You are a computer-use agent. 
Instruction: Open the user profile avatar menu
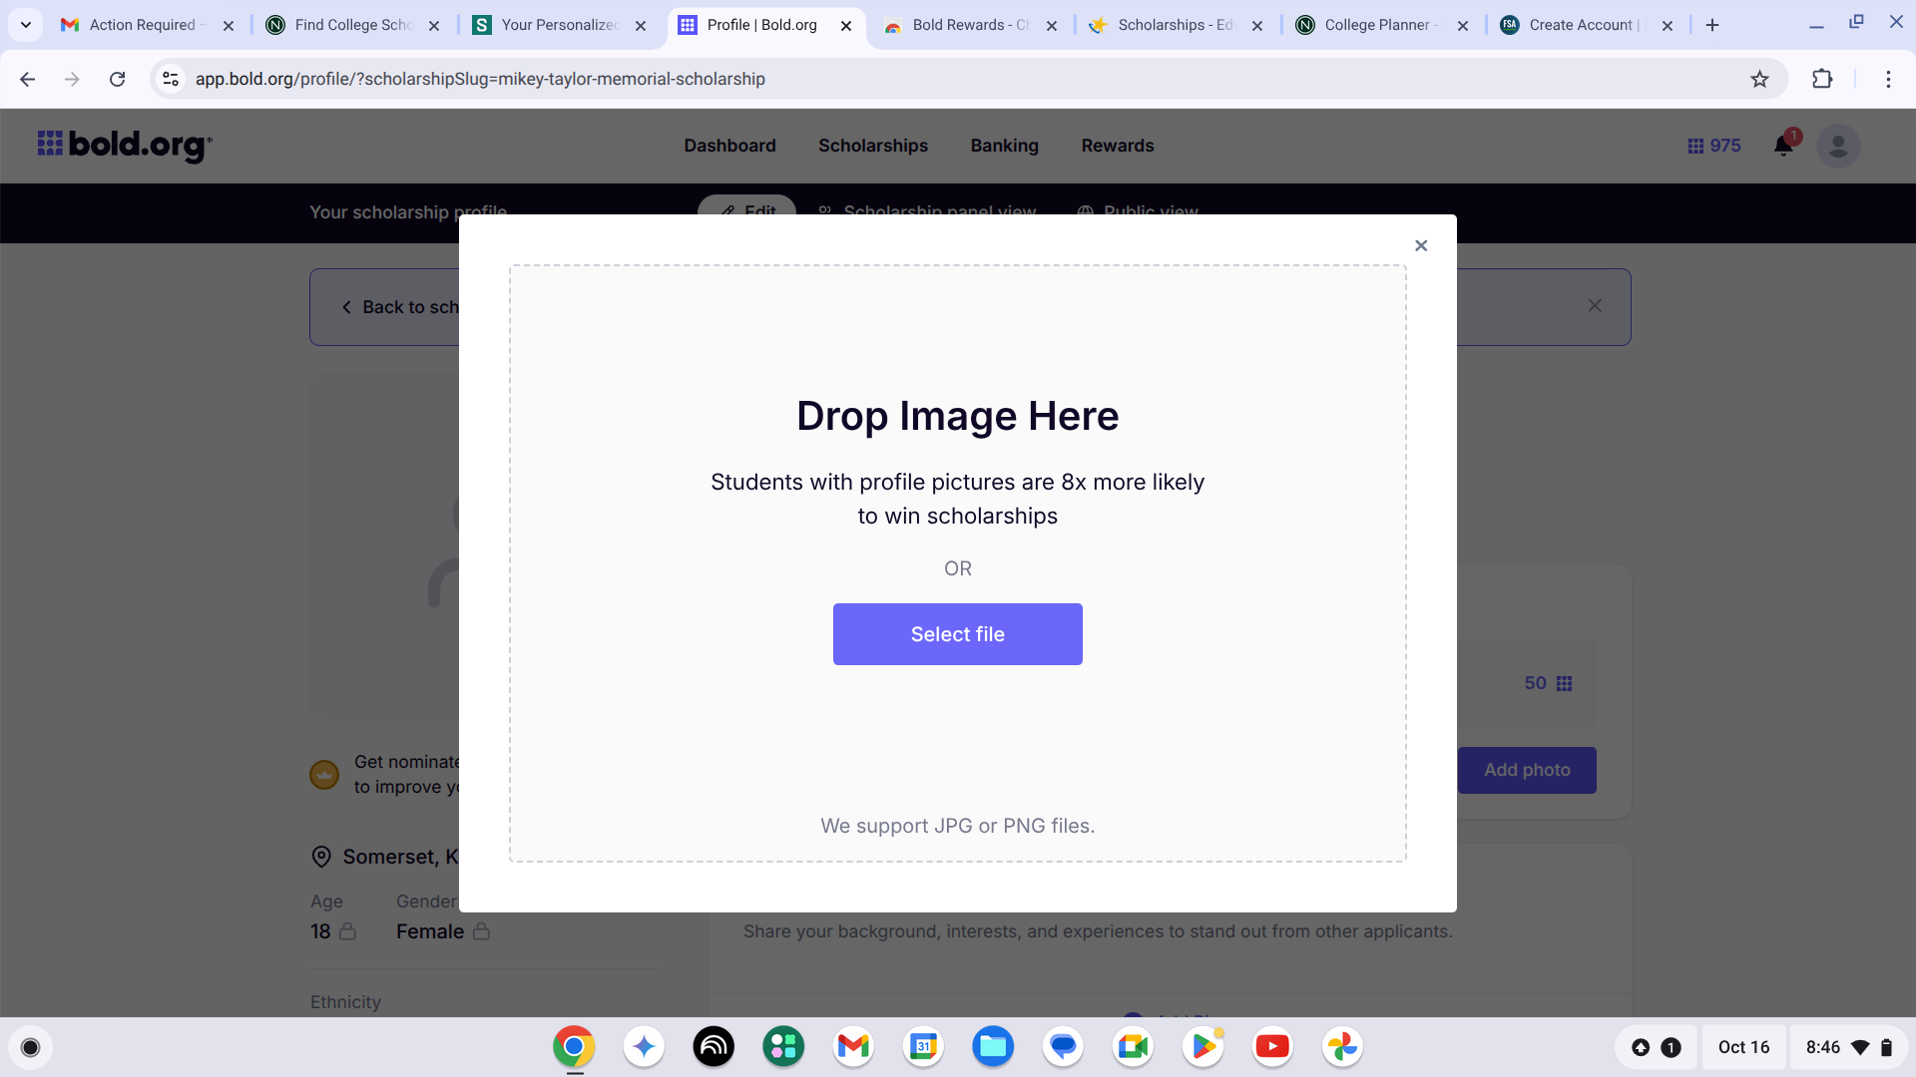coord(1837,146)
